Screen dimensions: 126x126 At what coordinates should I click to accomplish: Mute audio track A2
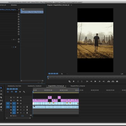(21, 110)
